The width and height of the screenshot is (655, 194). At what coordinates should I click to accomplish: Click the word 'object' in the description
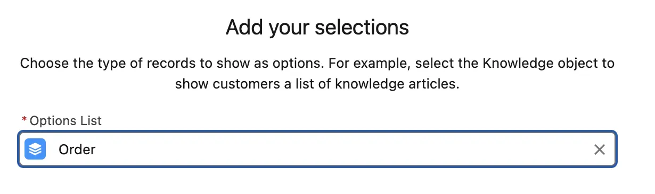558,64
